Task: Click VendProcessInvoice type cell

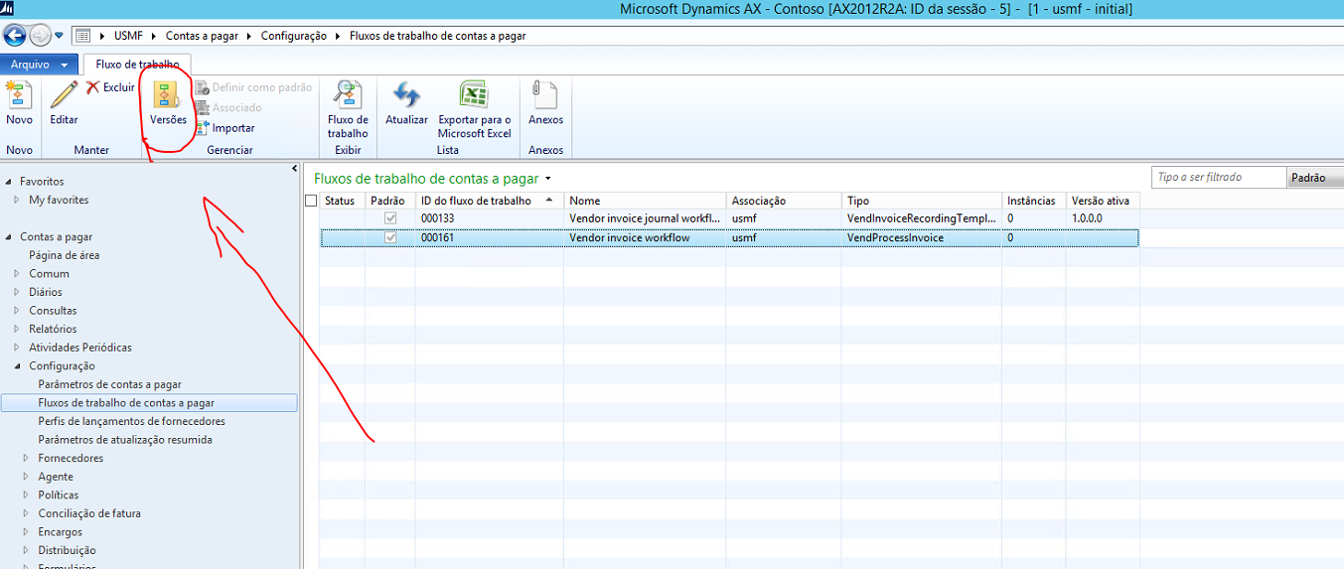Action: pos(922,237)
